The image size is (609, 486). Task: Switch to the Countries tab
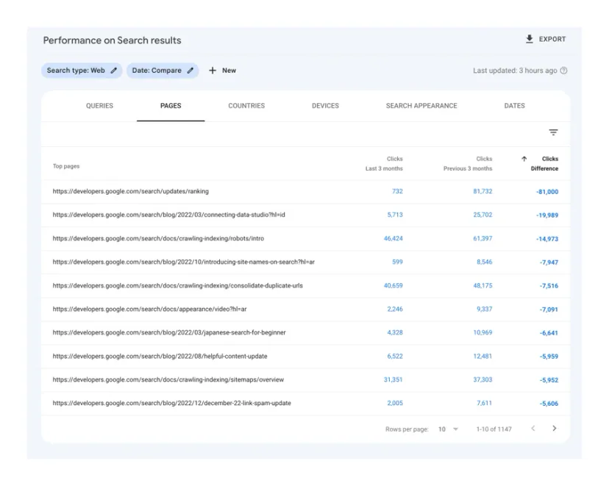click(x=246, y=106)
